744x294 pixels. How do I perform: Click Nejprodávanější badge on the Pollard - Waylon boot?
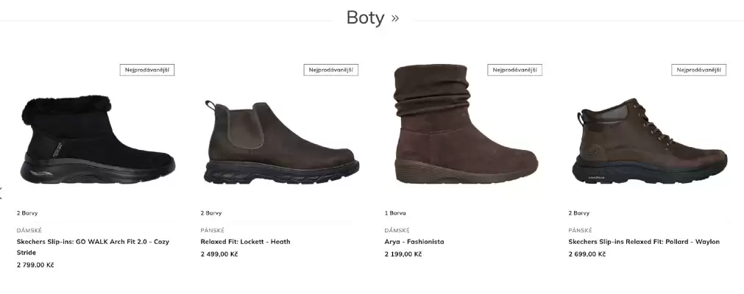(x=699, y=70)
